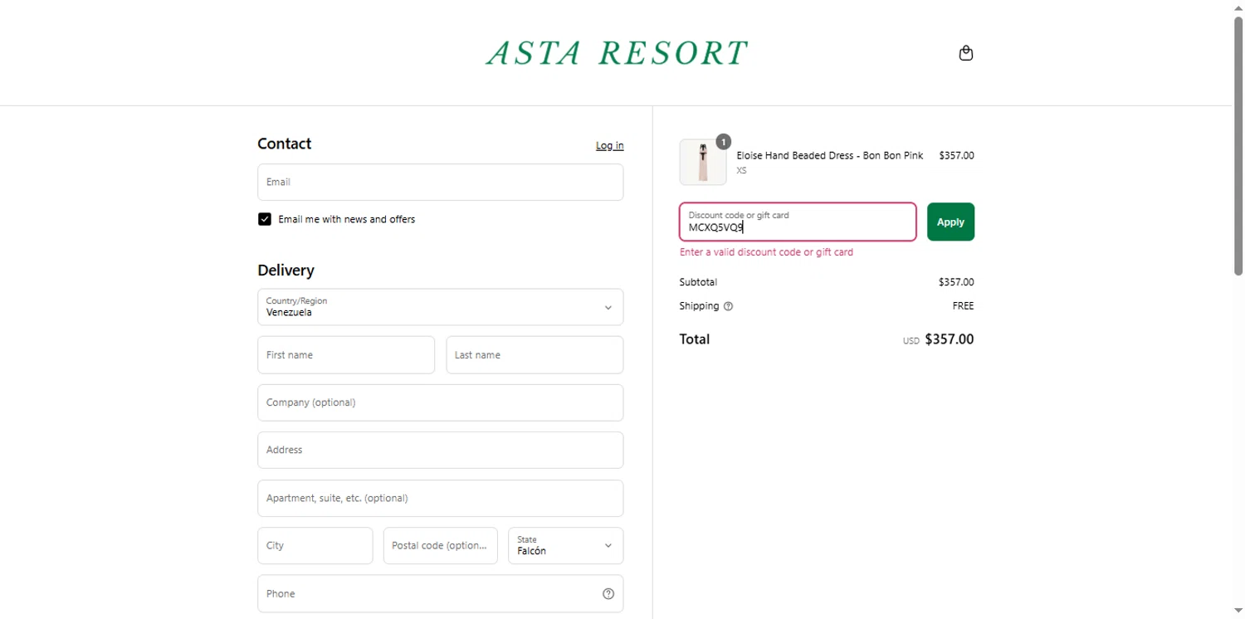Click the XS size label
Viewport: 1245px width, 619px height.
(741, 171)
